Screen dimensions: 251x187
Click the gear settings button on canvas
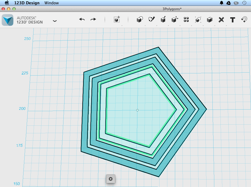coord(110,179)
